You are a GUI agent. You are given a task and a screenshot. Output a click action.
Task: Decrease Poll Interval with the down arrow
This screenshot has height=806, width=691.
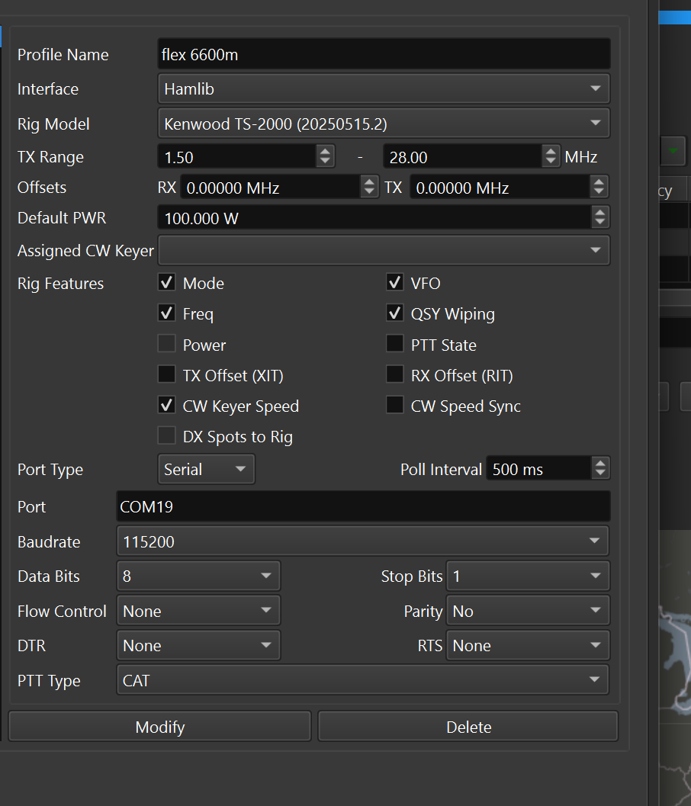point(600,474)
